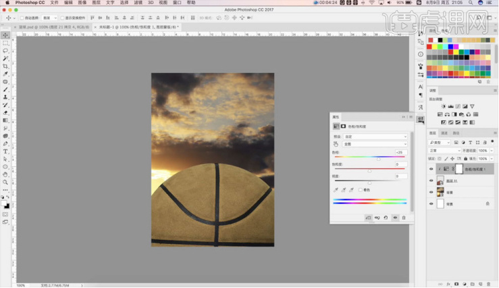This screenshot has width=499, height=288.
Task: Reset adjustment defaults in the Properties panel
Action: [386, 218]
